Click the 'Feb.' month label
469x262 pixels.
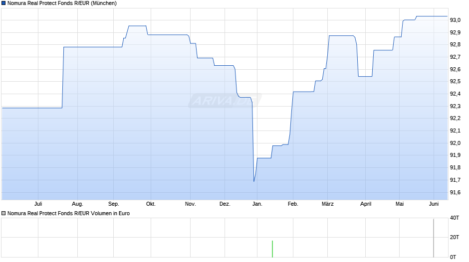(293, 204)
